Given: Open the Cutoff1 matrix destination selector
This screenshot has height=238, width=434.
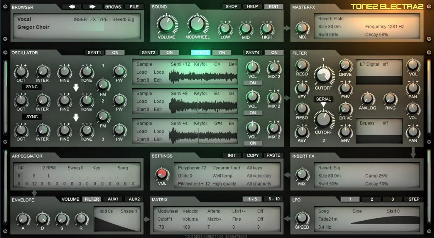Looking at the screenshot, I should [x=165, y=219].
